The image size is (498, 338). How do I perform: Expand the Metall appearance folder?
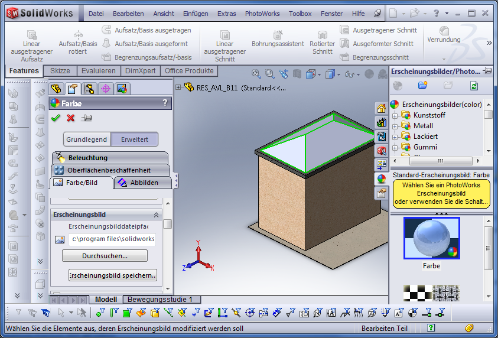point(395,126)
